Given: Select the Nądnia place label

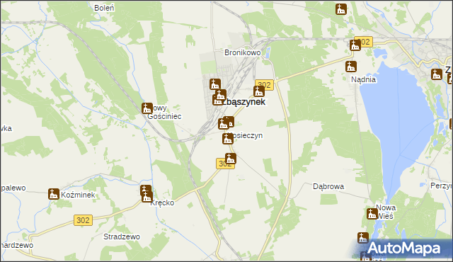Looking at the screenshot, I should coord(363,79).
